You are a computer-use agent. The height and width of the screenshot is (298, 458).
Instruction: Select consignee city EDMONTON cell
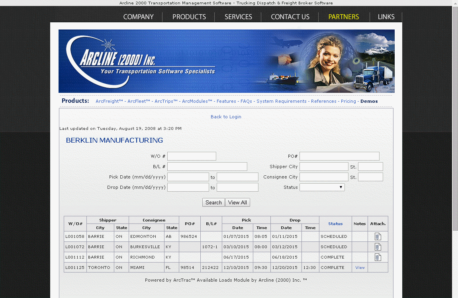click(146, 236)
